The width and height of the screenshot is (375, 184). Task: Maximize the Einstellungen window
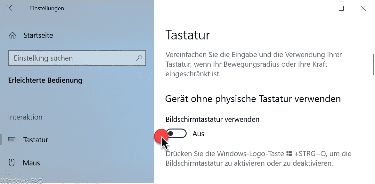[341, 8]
